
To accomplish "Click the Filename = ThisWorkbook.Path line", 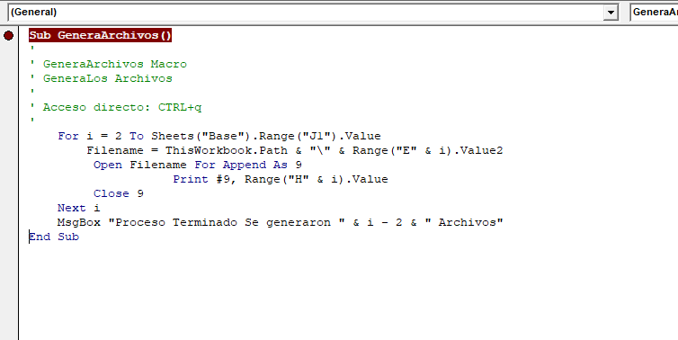I will click(295, 150).
